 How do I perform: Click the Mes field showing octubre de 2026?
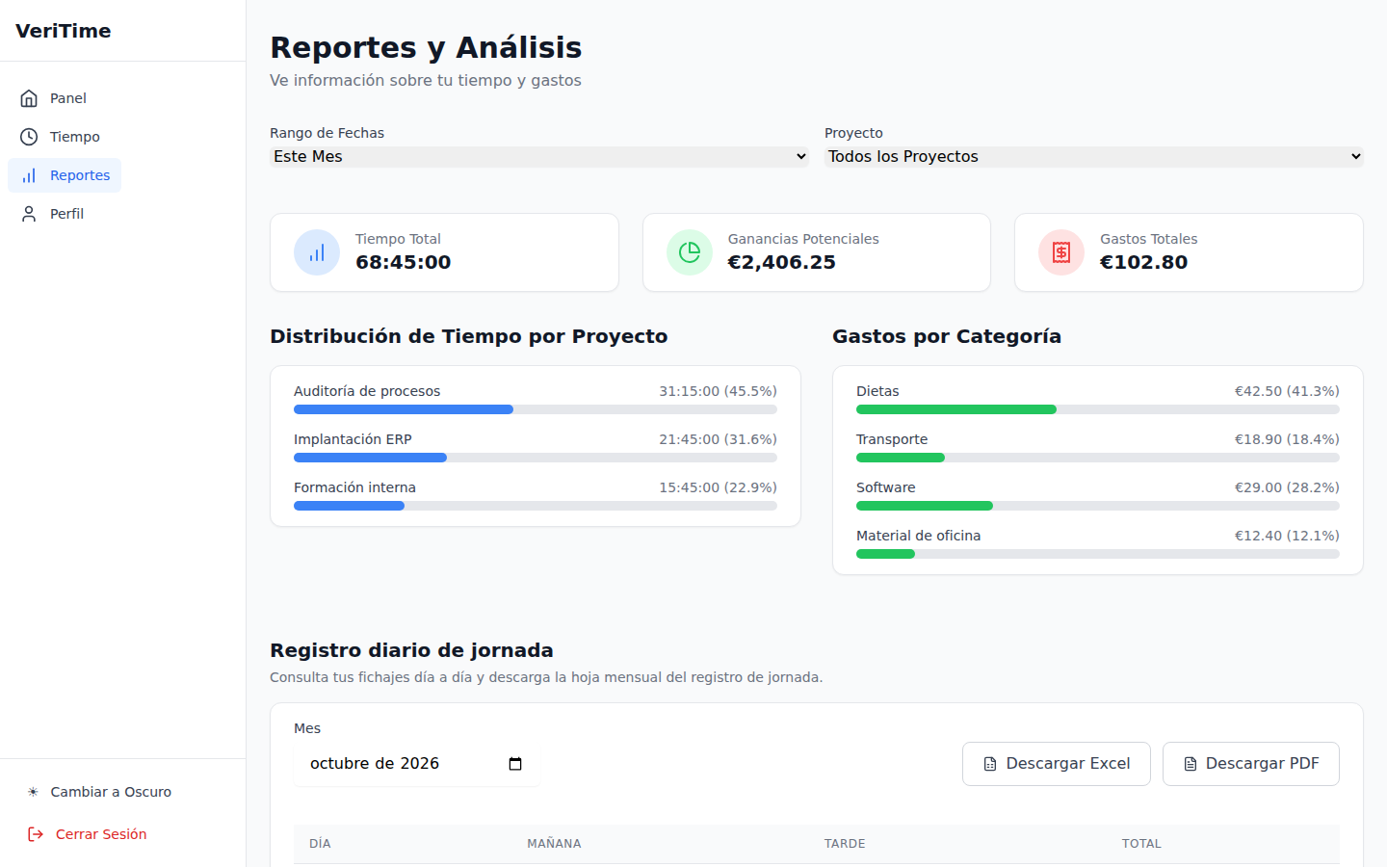416,764
